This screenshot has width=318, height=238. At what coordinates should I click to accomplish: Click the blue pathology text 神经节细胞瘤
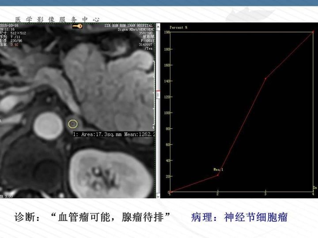pos(256,217)
